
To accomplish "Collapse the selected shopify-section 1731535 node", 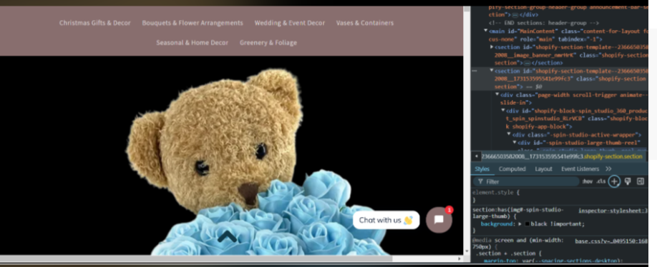I will pyautogui.click(x=492, y=71).
